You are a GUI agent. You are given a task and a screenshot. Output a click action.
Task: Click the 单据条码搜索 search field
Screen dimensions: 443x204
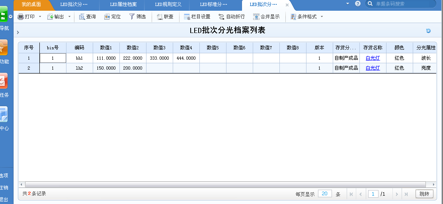(406, 4)
